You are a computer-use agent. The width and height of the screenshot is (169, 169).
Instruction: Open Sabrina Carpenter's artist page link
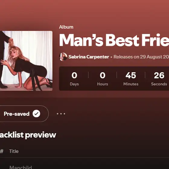pyautogui.click(x=89, y=57)
